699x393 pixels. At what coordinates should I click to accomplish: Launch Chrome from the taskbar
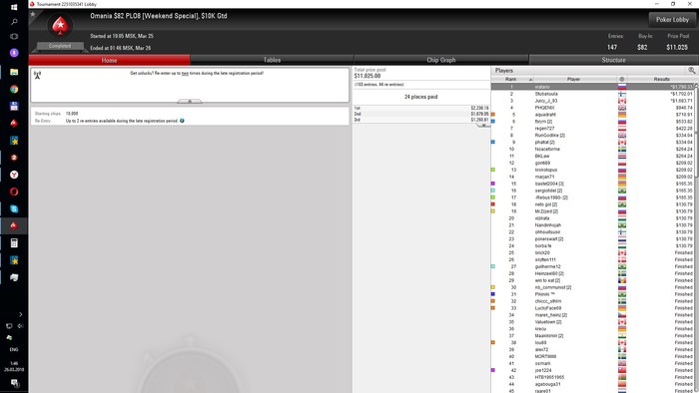coord(14,89)
